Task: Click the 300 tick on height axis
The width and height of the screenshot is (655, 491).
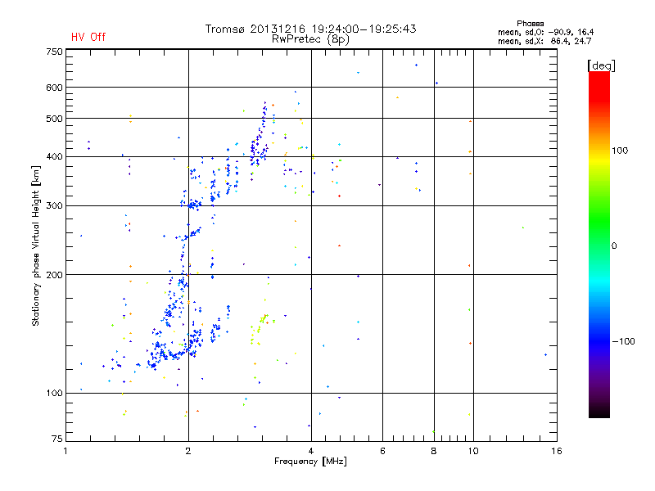Action: click(x=54, y=205)
